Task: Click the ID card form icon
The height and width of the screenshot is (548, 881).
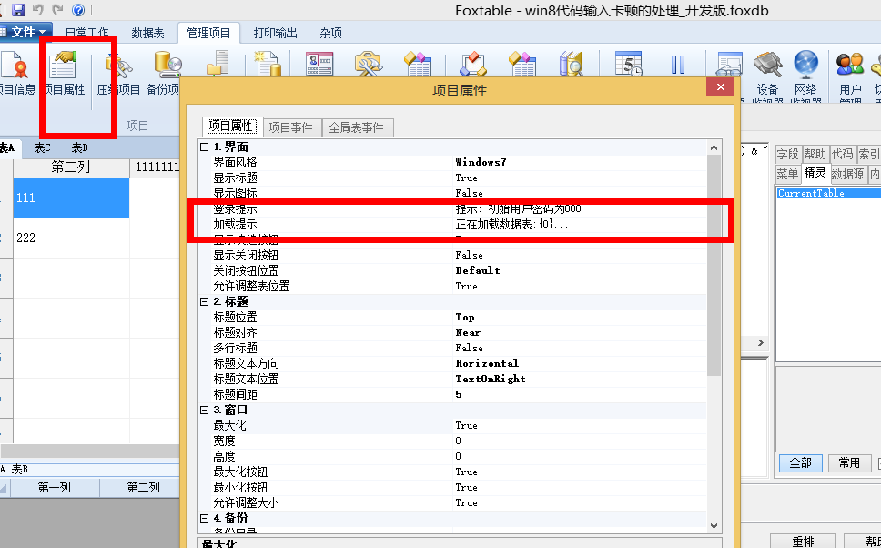Action: [319, 63]
